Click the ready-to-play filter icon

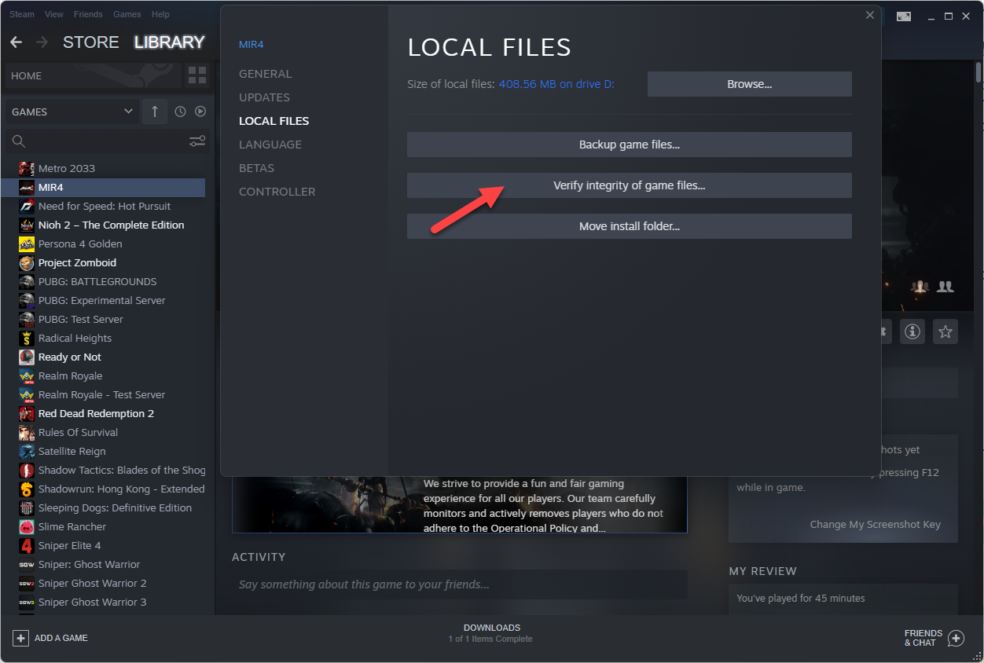click(200, 112)
